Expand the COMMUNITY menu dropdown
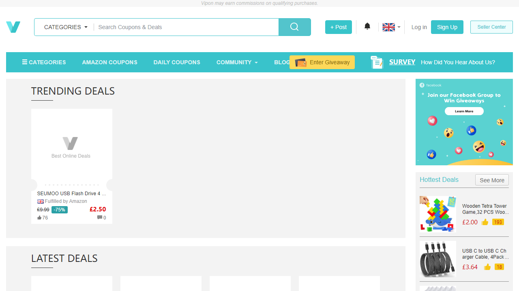Image resolution: width=519 pixels, height=291 pixels. pos(237,62)
